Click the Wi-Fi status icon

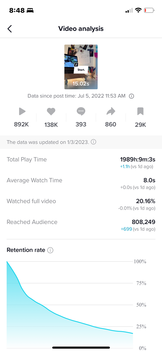coord(138,11)
